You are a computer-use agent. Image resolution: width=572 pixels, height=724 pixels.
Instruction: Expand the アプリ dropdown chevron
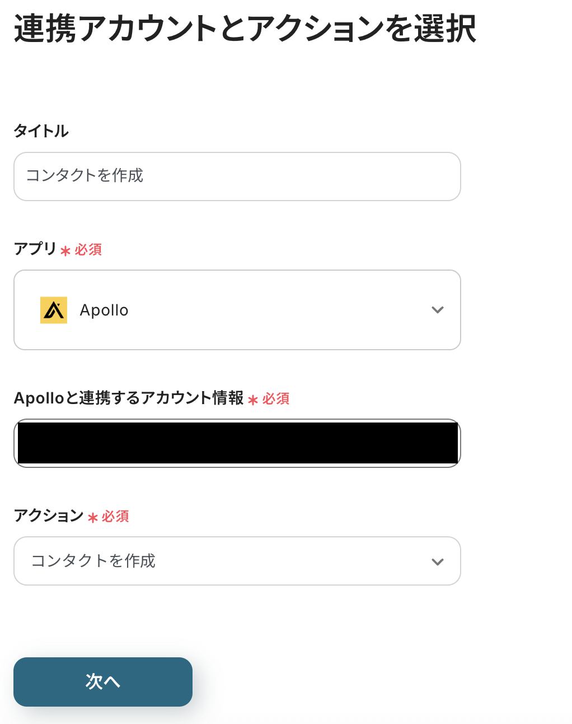coord(438,310)
